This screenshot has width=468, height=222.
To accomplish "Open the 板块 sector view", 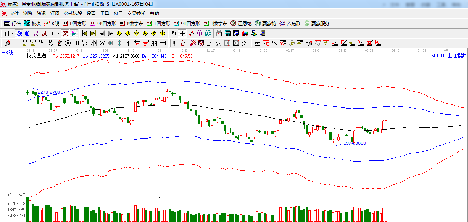I will coord(32,23).
